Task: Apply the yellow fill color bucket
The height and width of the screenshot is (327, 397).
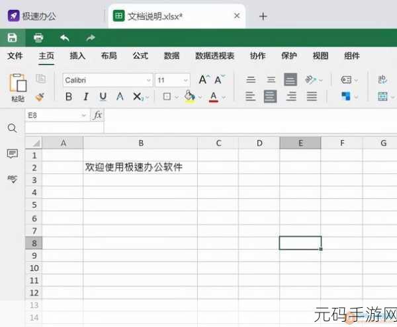Action: click(x=190, y=96)
